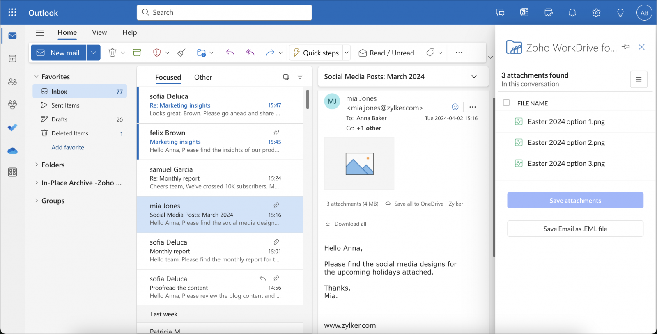Sweep messages with the broom icon

tap(181, 53)
